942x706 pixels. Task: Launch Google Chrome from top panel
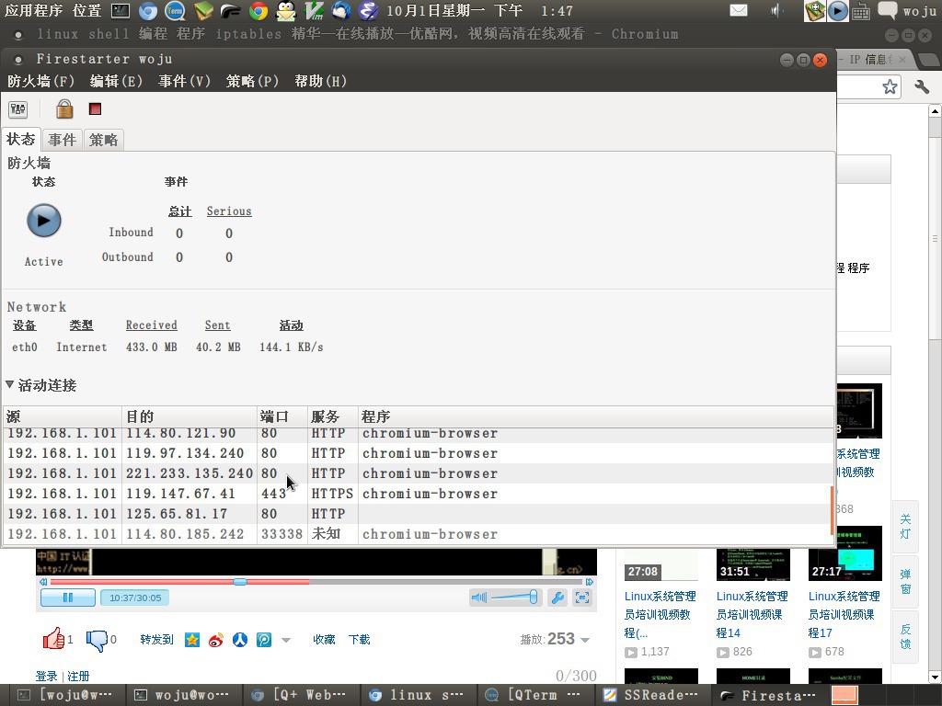tap(258, 10)
